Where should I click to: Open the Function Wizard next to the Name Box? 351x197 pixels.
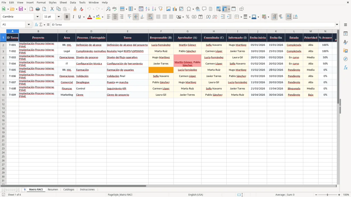click(36, 25)
